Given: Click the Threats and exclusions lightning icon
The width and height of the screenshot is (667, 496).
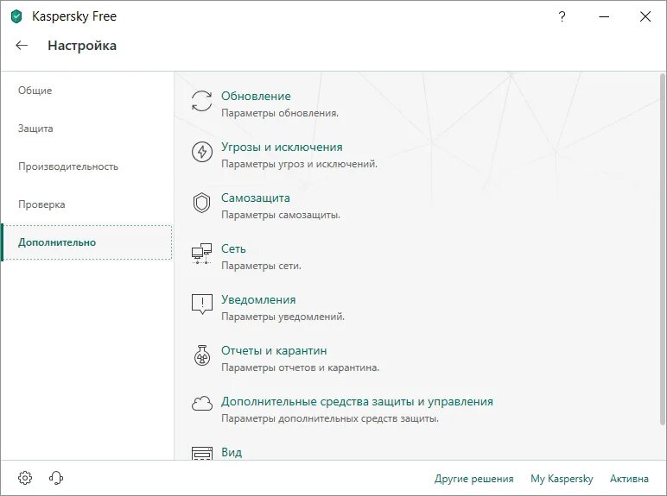Looking at the screenshot, I should [x=201, y=153].
